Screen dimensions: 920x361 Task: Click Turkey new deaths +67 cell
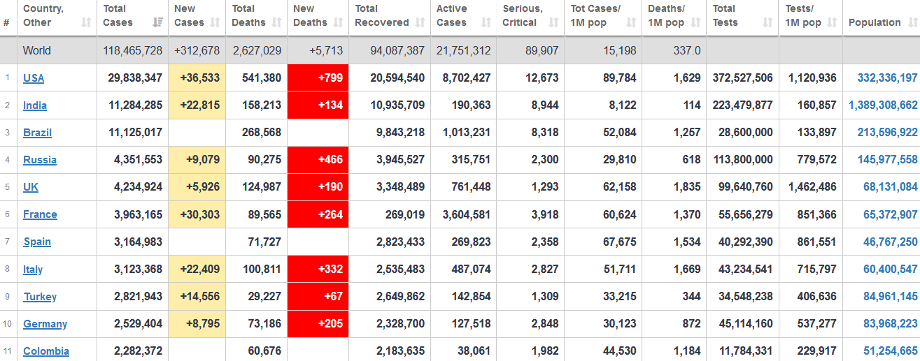pyautogui.click(x=318, y=297)
